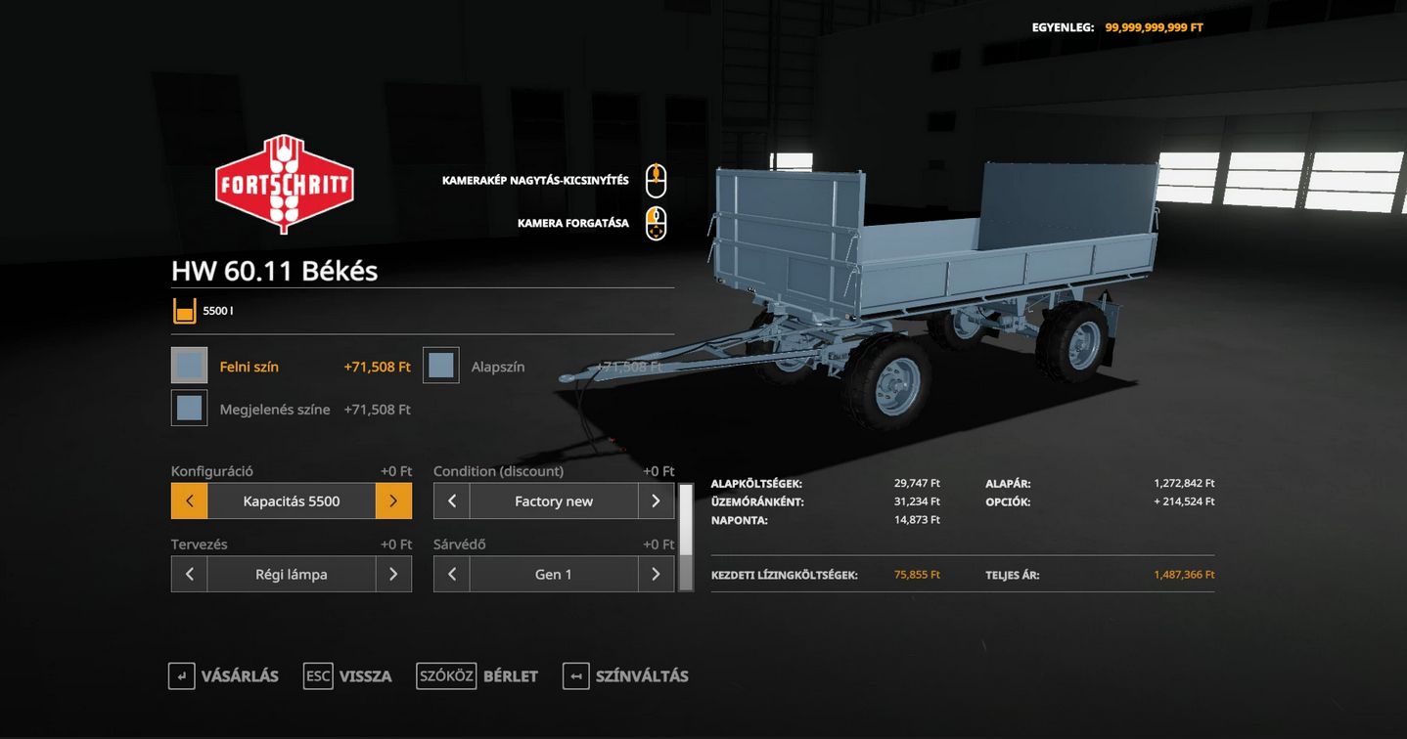The width and height of the screenshot is (1407, 739).
Task: Click the configuration options scrollbar
Action: point(686,537)
